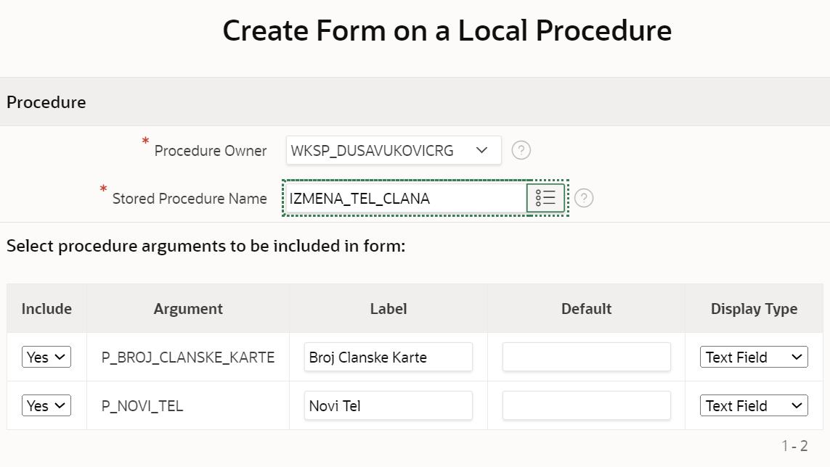This screenshot has width=830, height=467.
Task: Open Include dropdown for P_BROJ_CLANSKE_KARTE
Action: [46, 357]
